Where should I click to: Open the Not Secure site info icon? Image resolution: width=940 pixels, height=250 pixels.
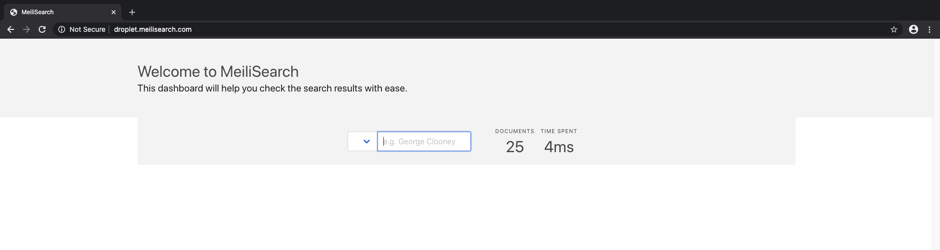click(x=62, y=29)
